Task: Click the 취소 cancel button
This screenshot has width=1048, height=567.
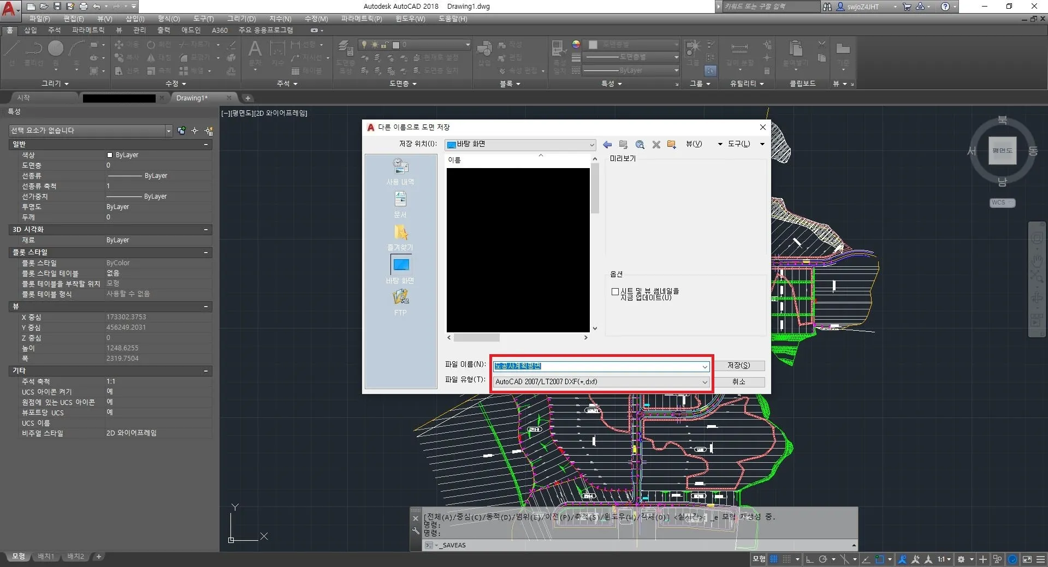Action: click(x=738, y=382)
